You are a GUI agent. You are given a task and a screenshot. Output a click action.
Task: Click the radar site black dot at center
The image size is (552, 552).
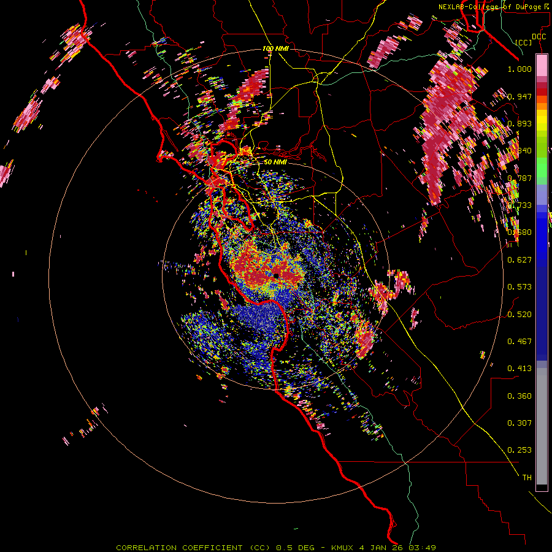[277, 275]
